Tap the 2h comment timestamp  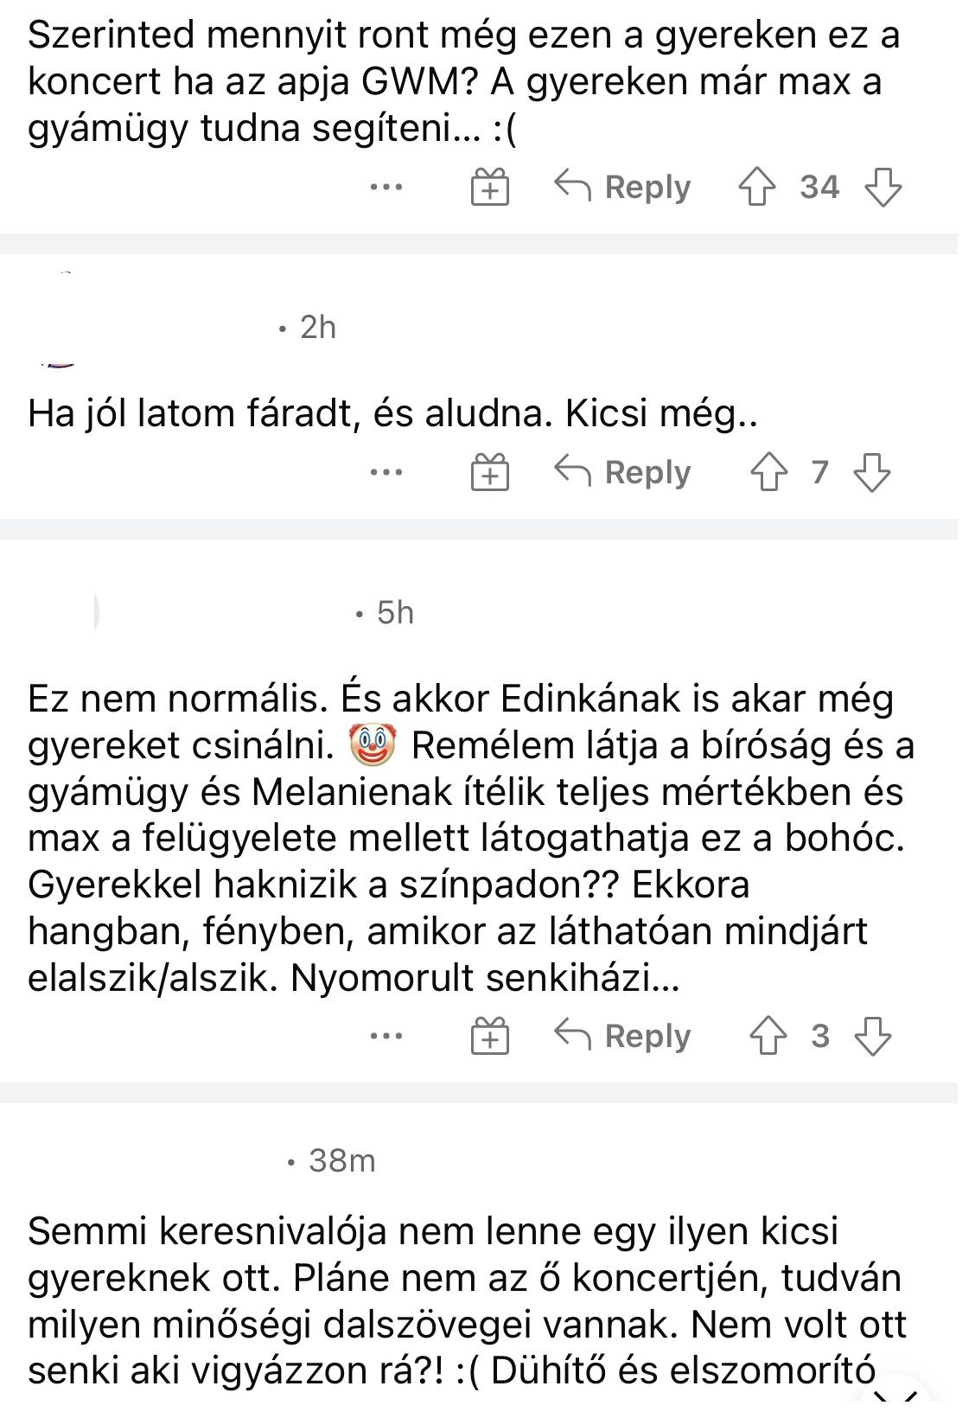[x=317, y=328]
